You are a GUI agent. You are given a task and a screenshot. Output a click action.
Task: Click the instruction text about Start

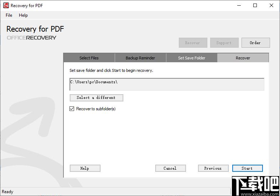click(x=111, y=70)
